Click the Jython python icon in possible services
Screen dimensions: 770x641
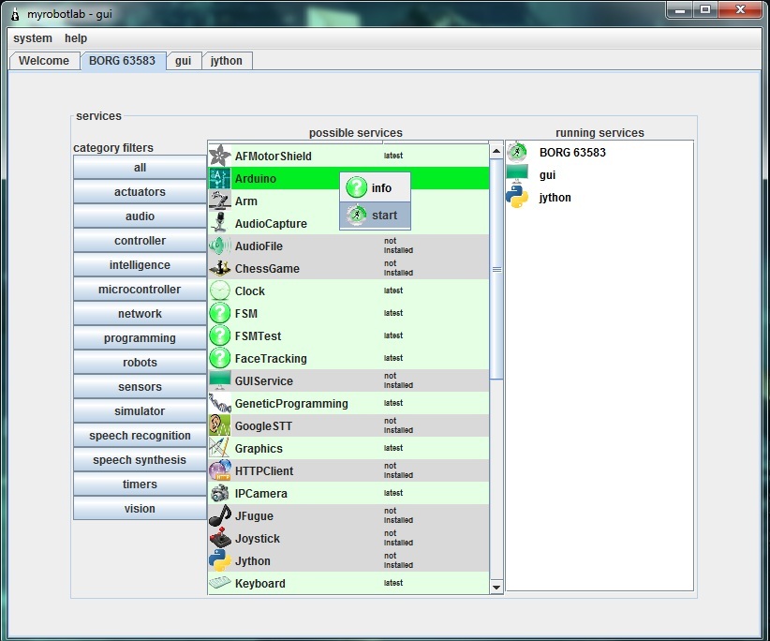(219, 561)
